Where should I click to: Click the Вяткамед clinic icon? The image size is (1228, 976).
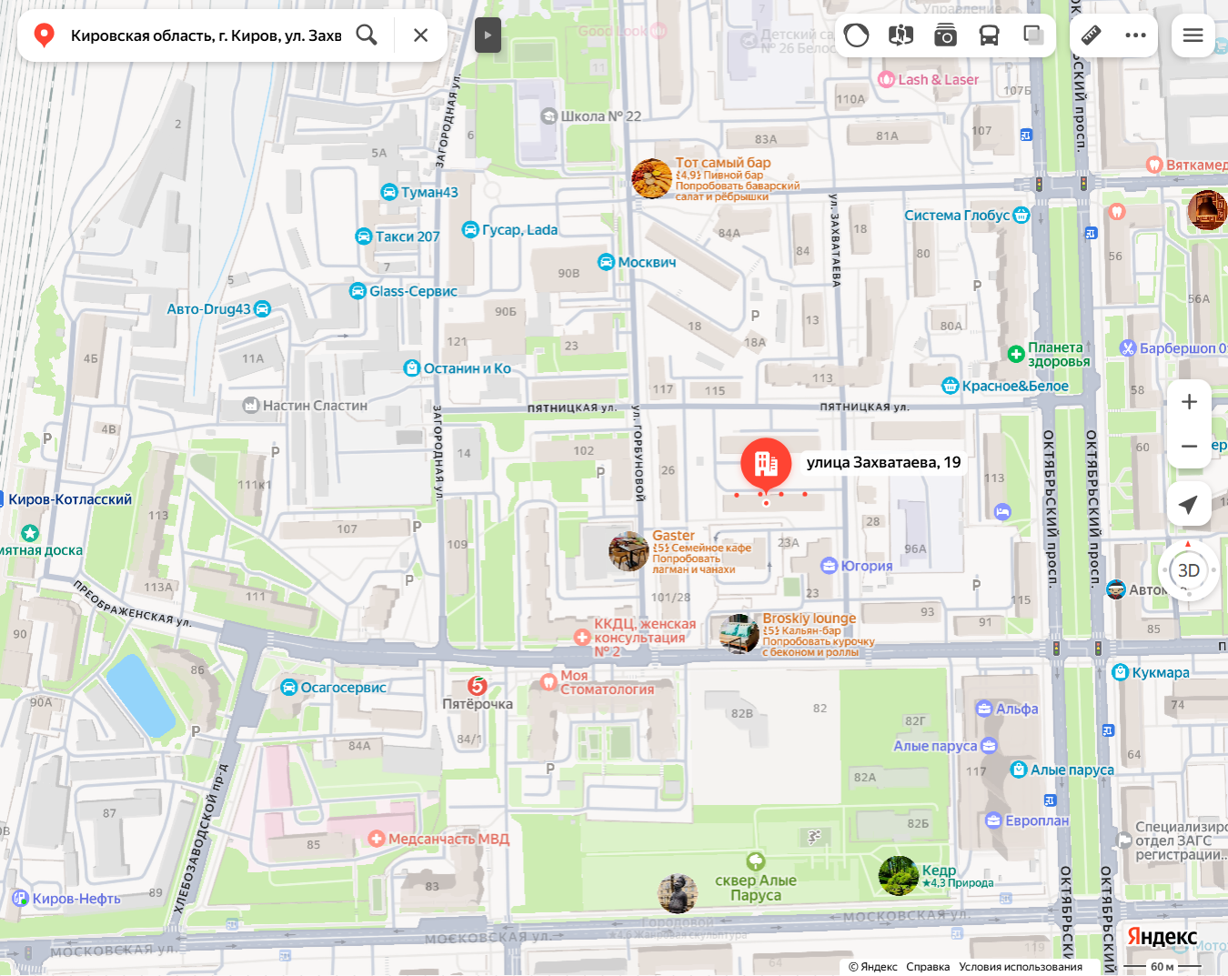click(x=1154, y=166)
